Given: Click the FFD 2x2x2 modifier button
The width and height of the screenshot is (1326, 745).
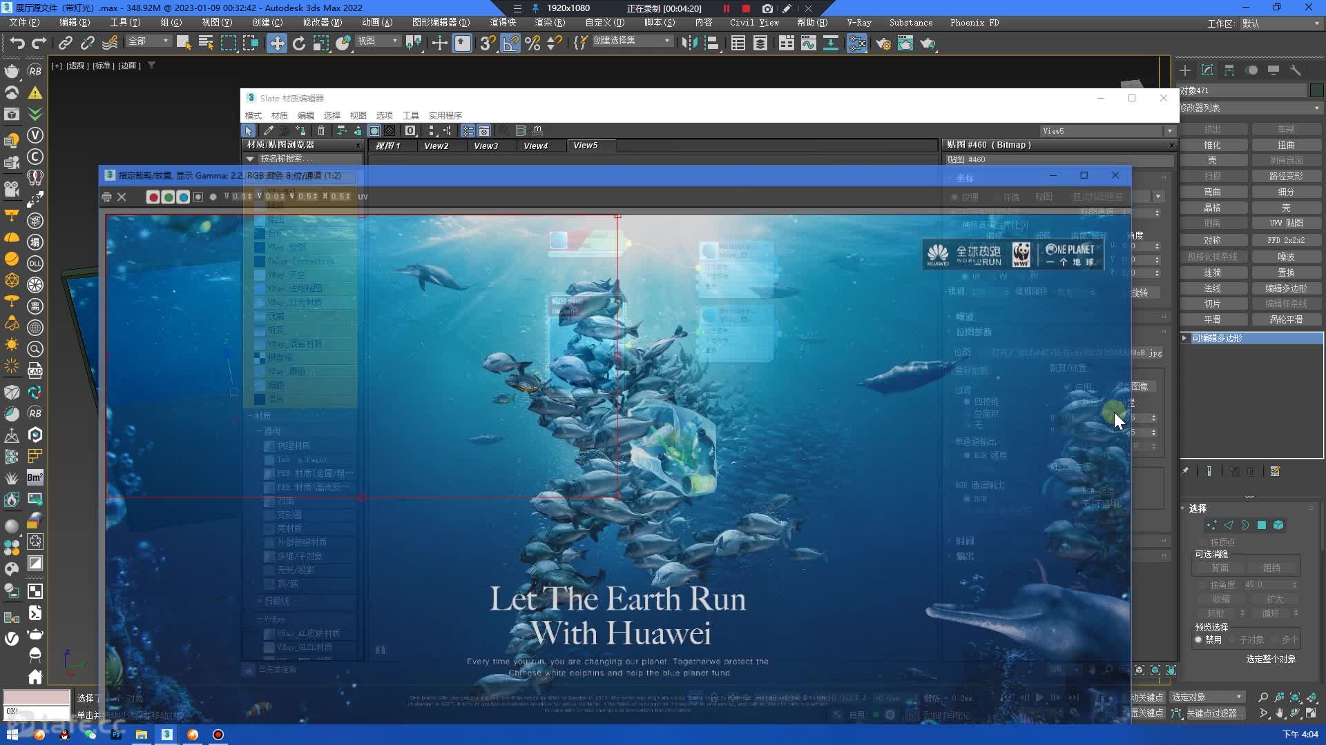Looking at the screenshot, I should [1286, 240].
